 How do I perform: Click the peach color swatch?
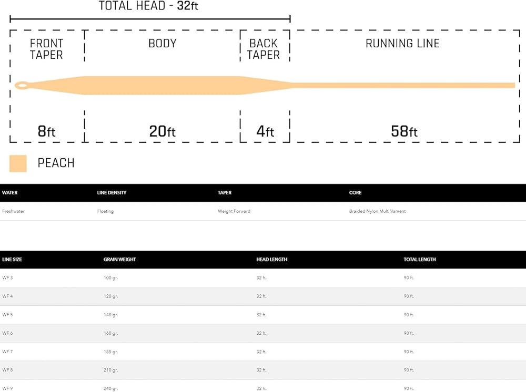(x=18, y=163)
